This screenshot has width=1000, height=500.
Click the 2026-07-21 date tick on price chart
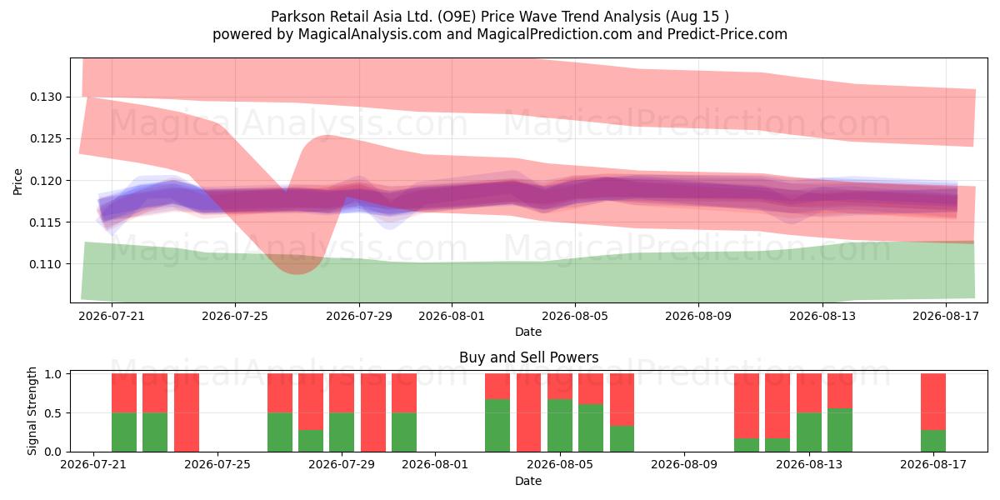pyautogui.click(x=112, y=316)
